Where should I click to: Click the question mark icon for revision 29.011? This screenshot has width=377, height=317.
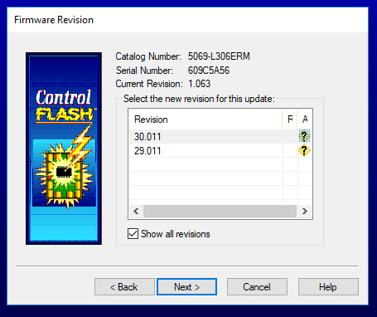click(x=304, y=150)
